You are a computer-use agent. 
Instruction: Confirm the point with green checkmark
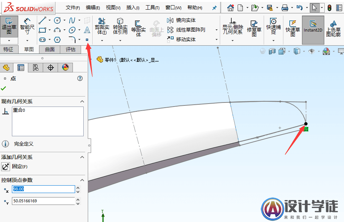[3, 88]
